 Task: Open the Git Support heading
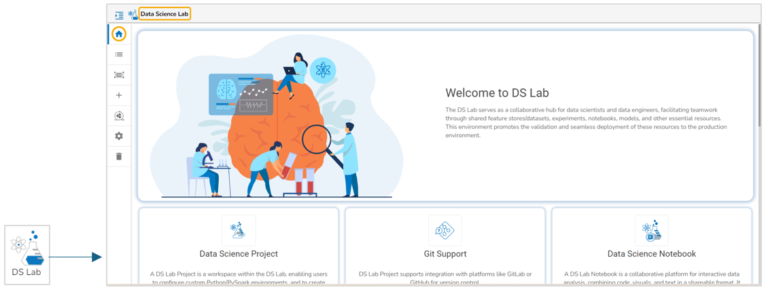tap(445, 254)
